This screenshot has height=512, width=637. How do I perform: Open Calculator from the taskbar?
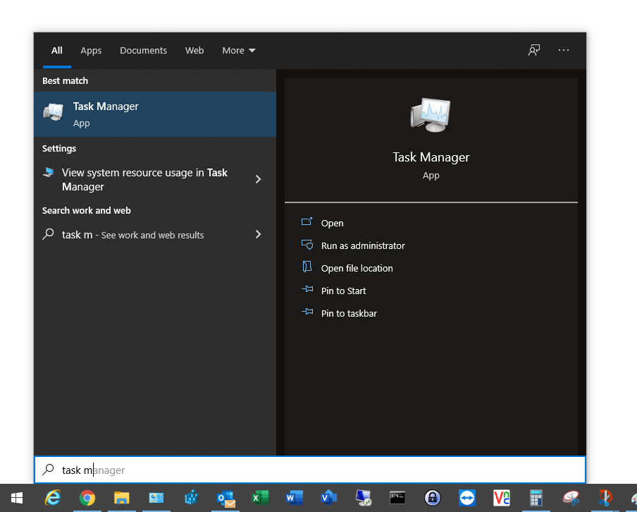point(536,498)
